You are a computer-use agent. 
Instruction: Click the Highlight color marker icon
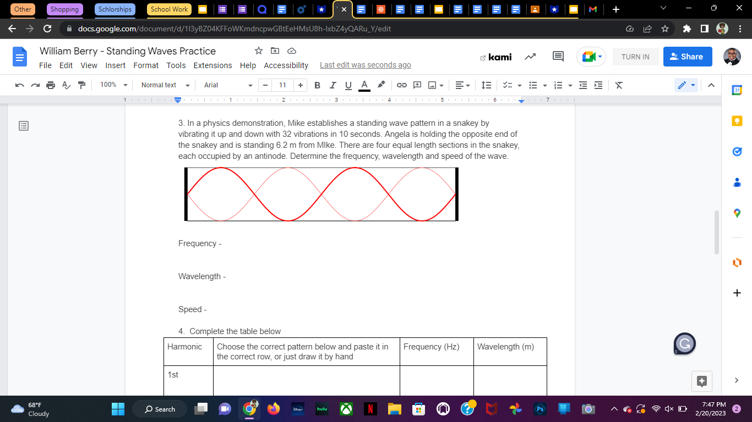click(381, 85)
